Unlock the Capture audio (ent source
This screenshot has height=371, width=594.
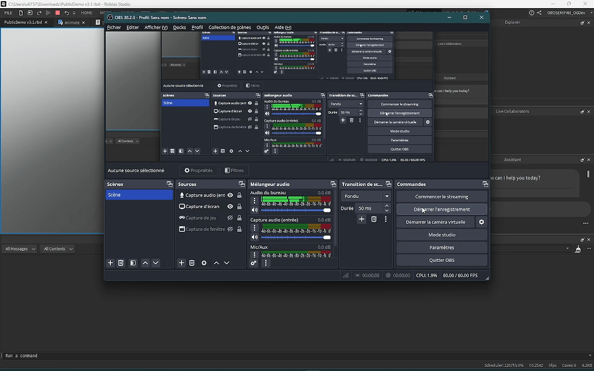tap(240, 195)
